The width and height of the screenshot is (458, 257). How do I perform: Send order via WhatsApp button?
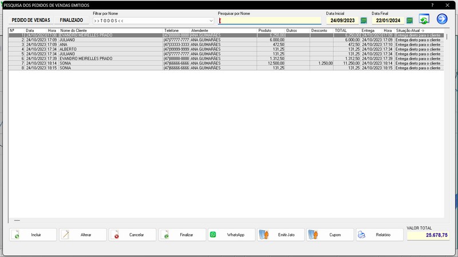(232, 235)
